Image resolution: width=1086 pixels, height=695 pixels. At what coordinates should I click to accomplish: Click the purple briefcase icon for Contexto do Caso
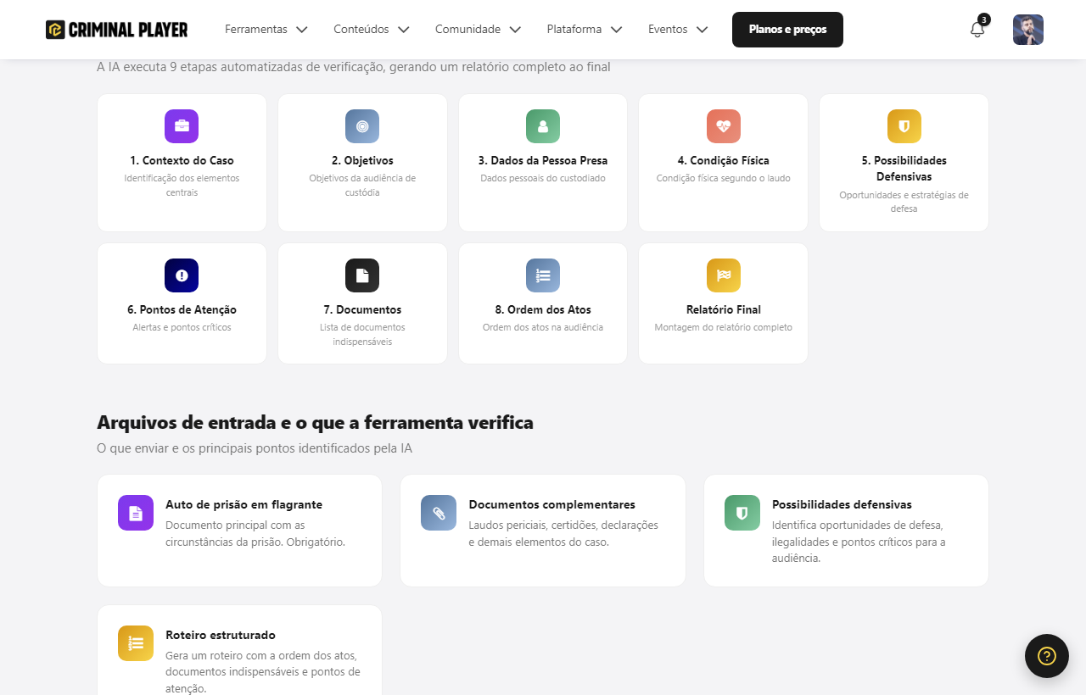click(x=182, y=126)
